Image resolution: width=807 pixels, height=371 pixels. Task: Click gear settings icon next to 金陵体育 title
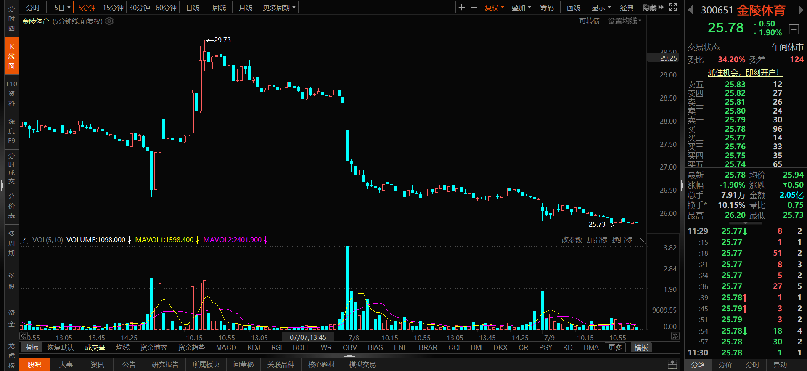coord(109,21)
